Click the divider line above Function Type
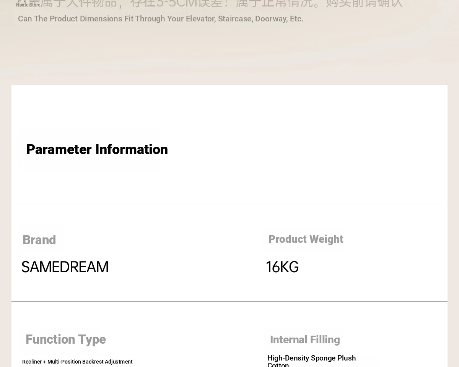Screen dimensions: 459x367 pos(229,301)
